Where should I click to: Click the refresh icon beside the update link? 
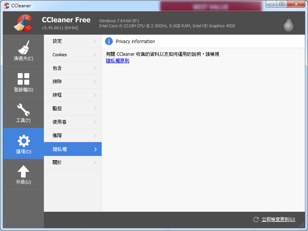pos(256,219)
